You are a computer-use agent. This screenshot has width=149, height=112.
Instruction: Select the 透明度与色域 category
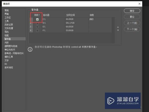tap(11, 46)
